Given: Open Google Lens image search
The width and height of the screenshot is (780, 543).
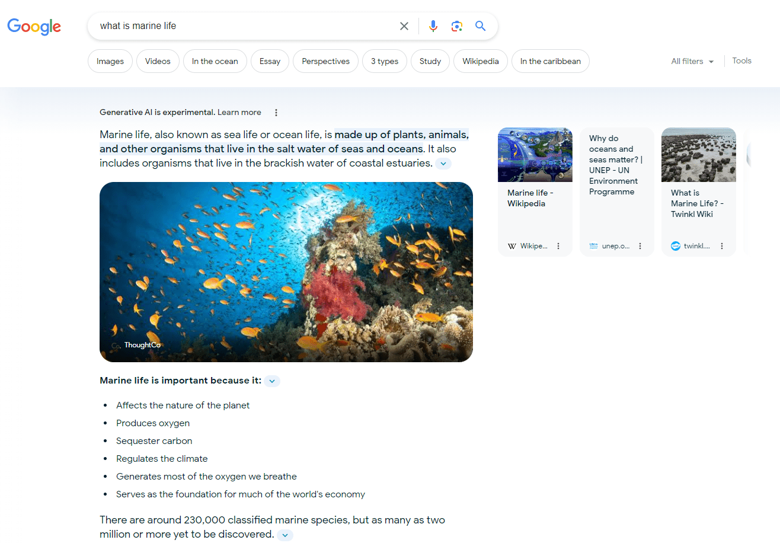Looking at the screenshot, I should [456, 26].
